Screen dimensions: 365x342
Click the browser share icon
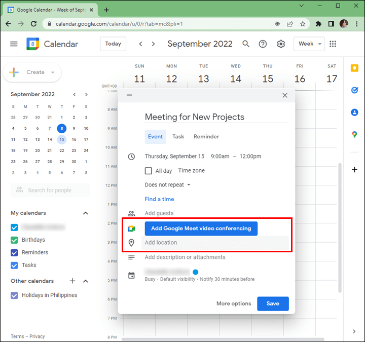pyautogui.click(x=290, y=24)
